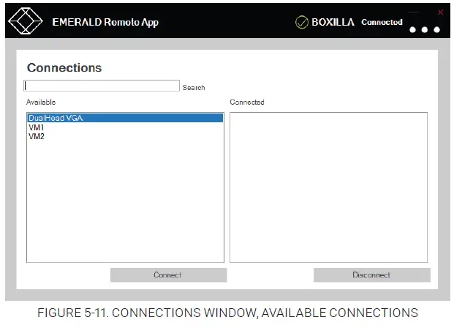Click the Connect button
The image size is (454, 328).
[x=168, y=275]
